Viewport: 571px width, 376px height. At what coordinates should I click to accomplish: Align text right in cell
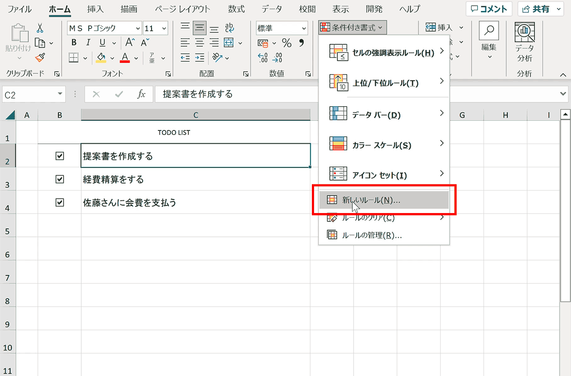coord(214,43)
